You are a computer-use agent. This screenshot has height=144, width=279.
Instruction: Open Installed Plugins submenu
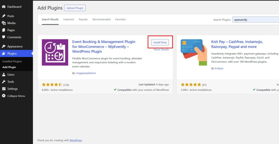pos(12,61)
